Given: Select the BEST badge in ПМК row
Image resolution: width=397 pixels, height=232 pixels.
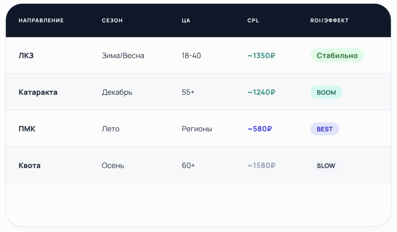Looking at the screenshot, I should click(324, 129).
